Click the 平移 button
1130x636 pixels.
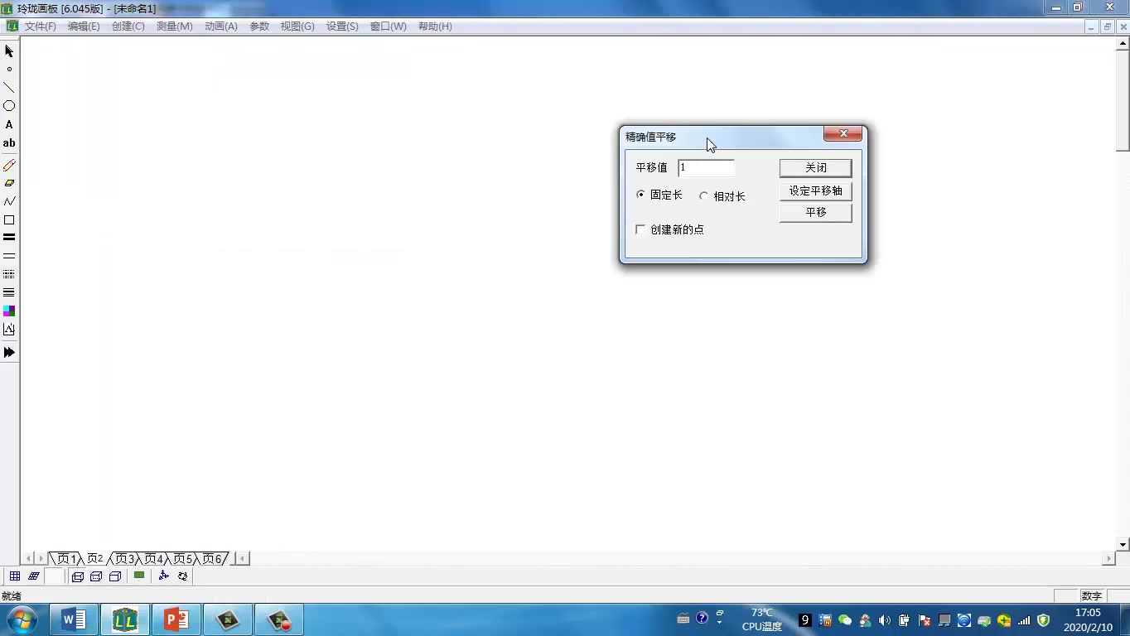[x=815, y=212]
